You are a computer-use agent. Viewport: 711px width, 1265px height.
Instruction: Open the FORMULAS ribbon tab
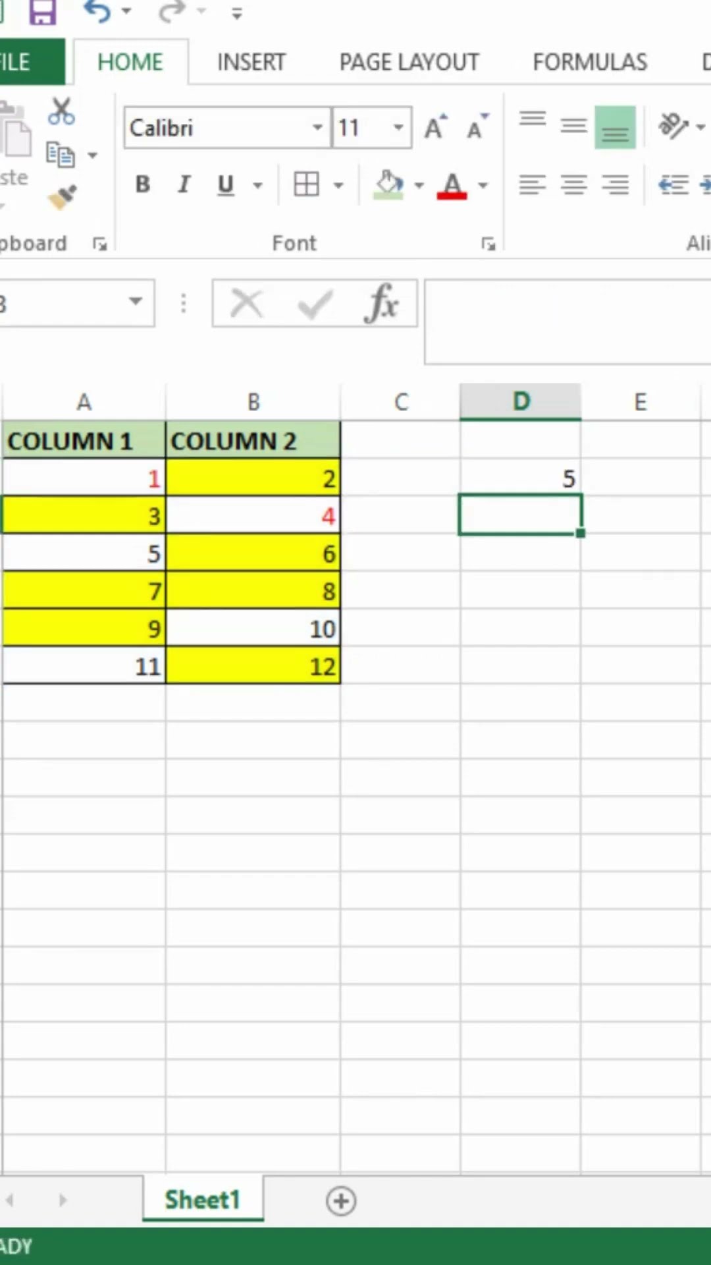click(590, 62)
